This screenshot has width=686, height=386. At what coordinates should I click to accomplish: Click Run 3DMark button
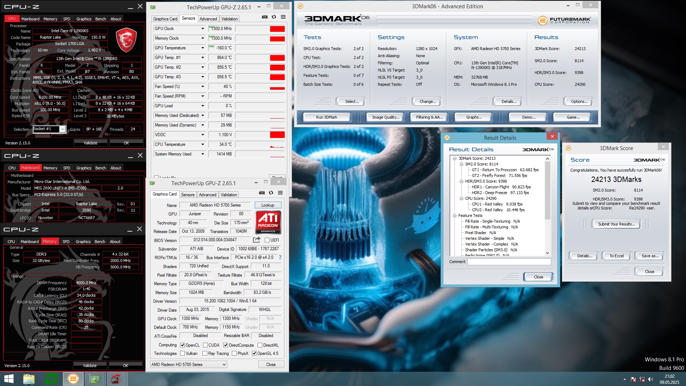(x=327, y=117)
